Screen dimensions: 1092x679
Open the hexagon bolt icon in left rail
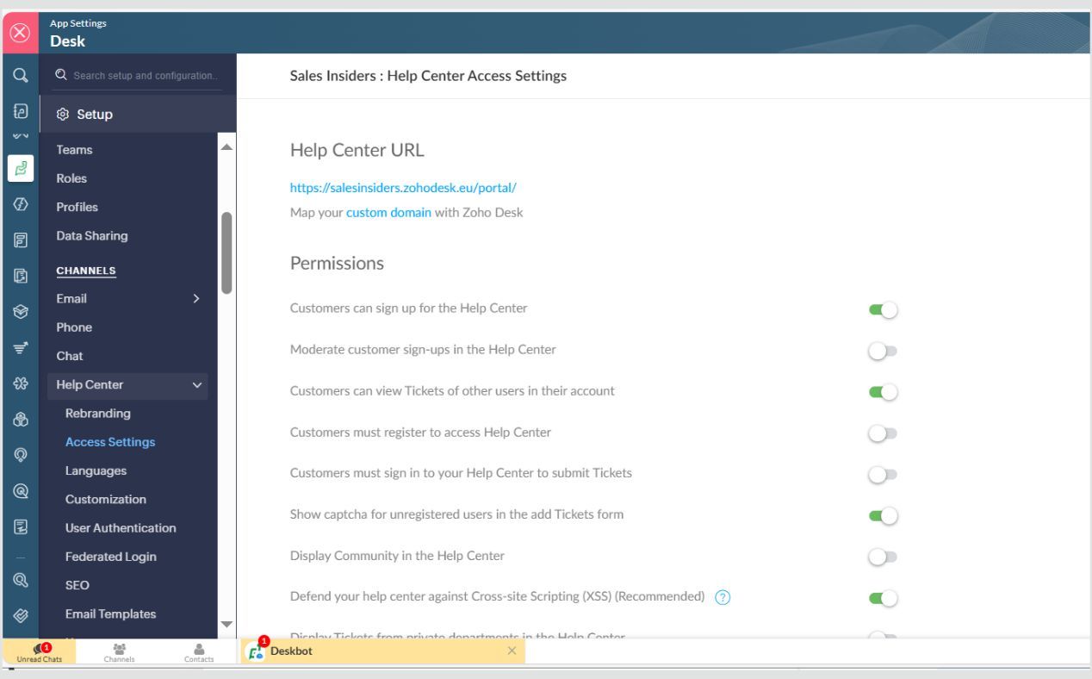pyautogui.click(x=19, y=204)
